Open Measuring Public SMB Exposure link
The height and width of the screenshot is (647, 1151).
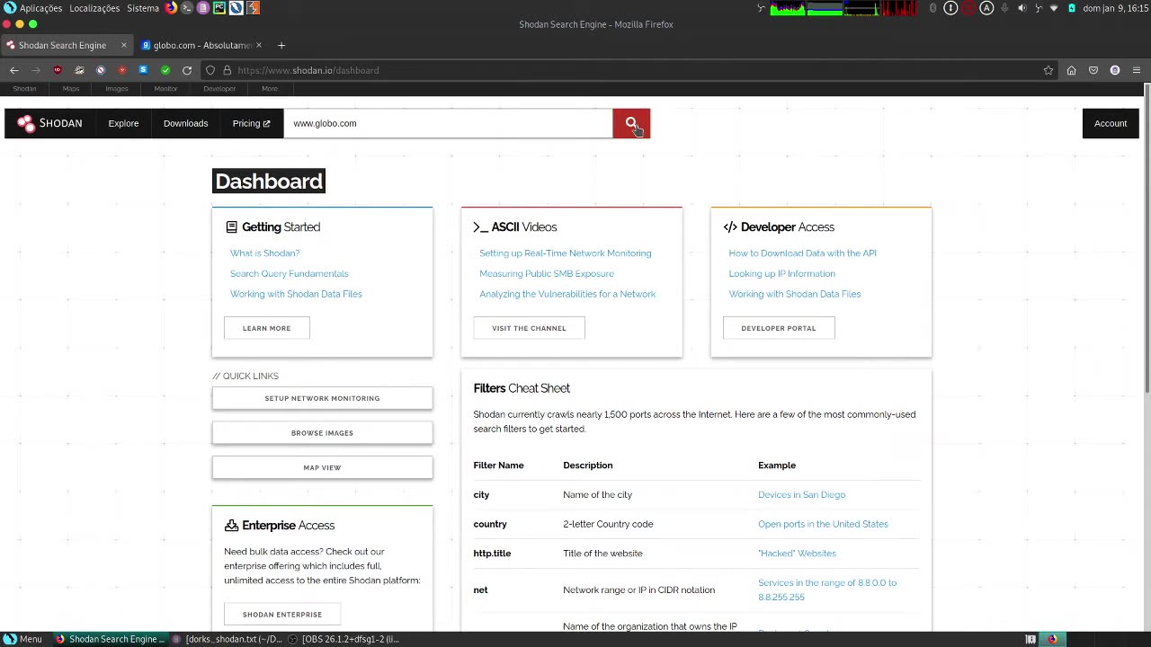(x=547, y=273)
